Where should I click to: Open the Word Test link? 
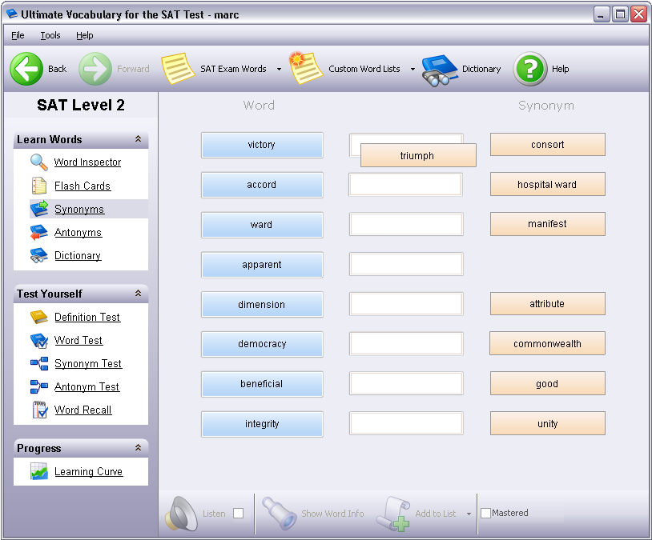click(x=78, y=340)
